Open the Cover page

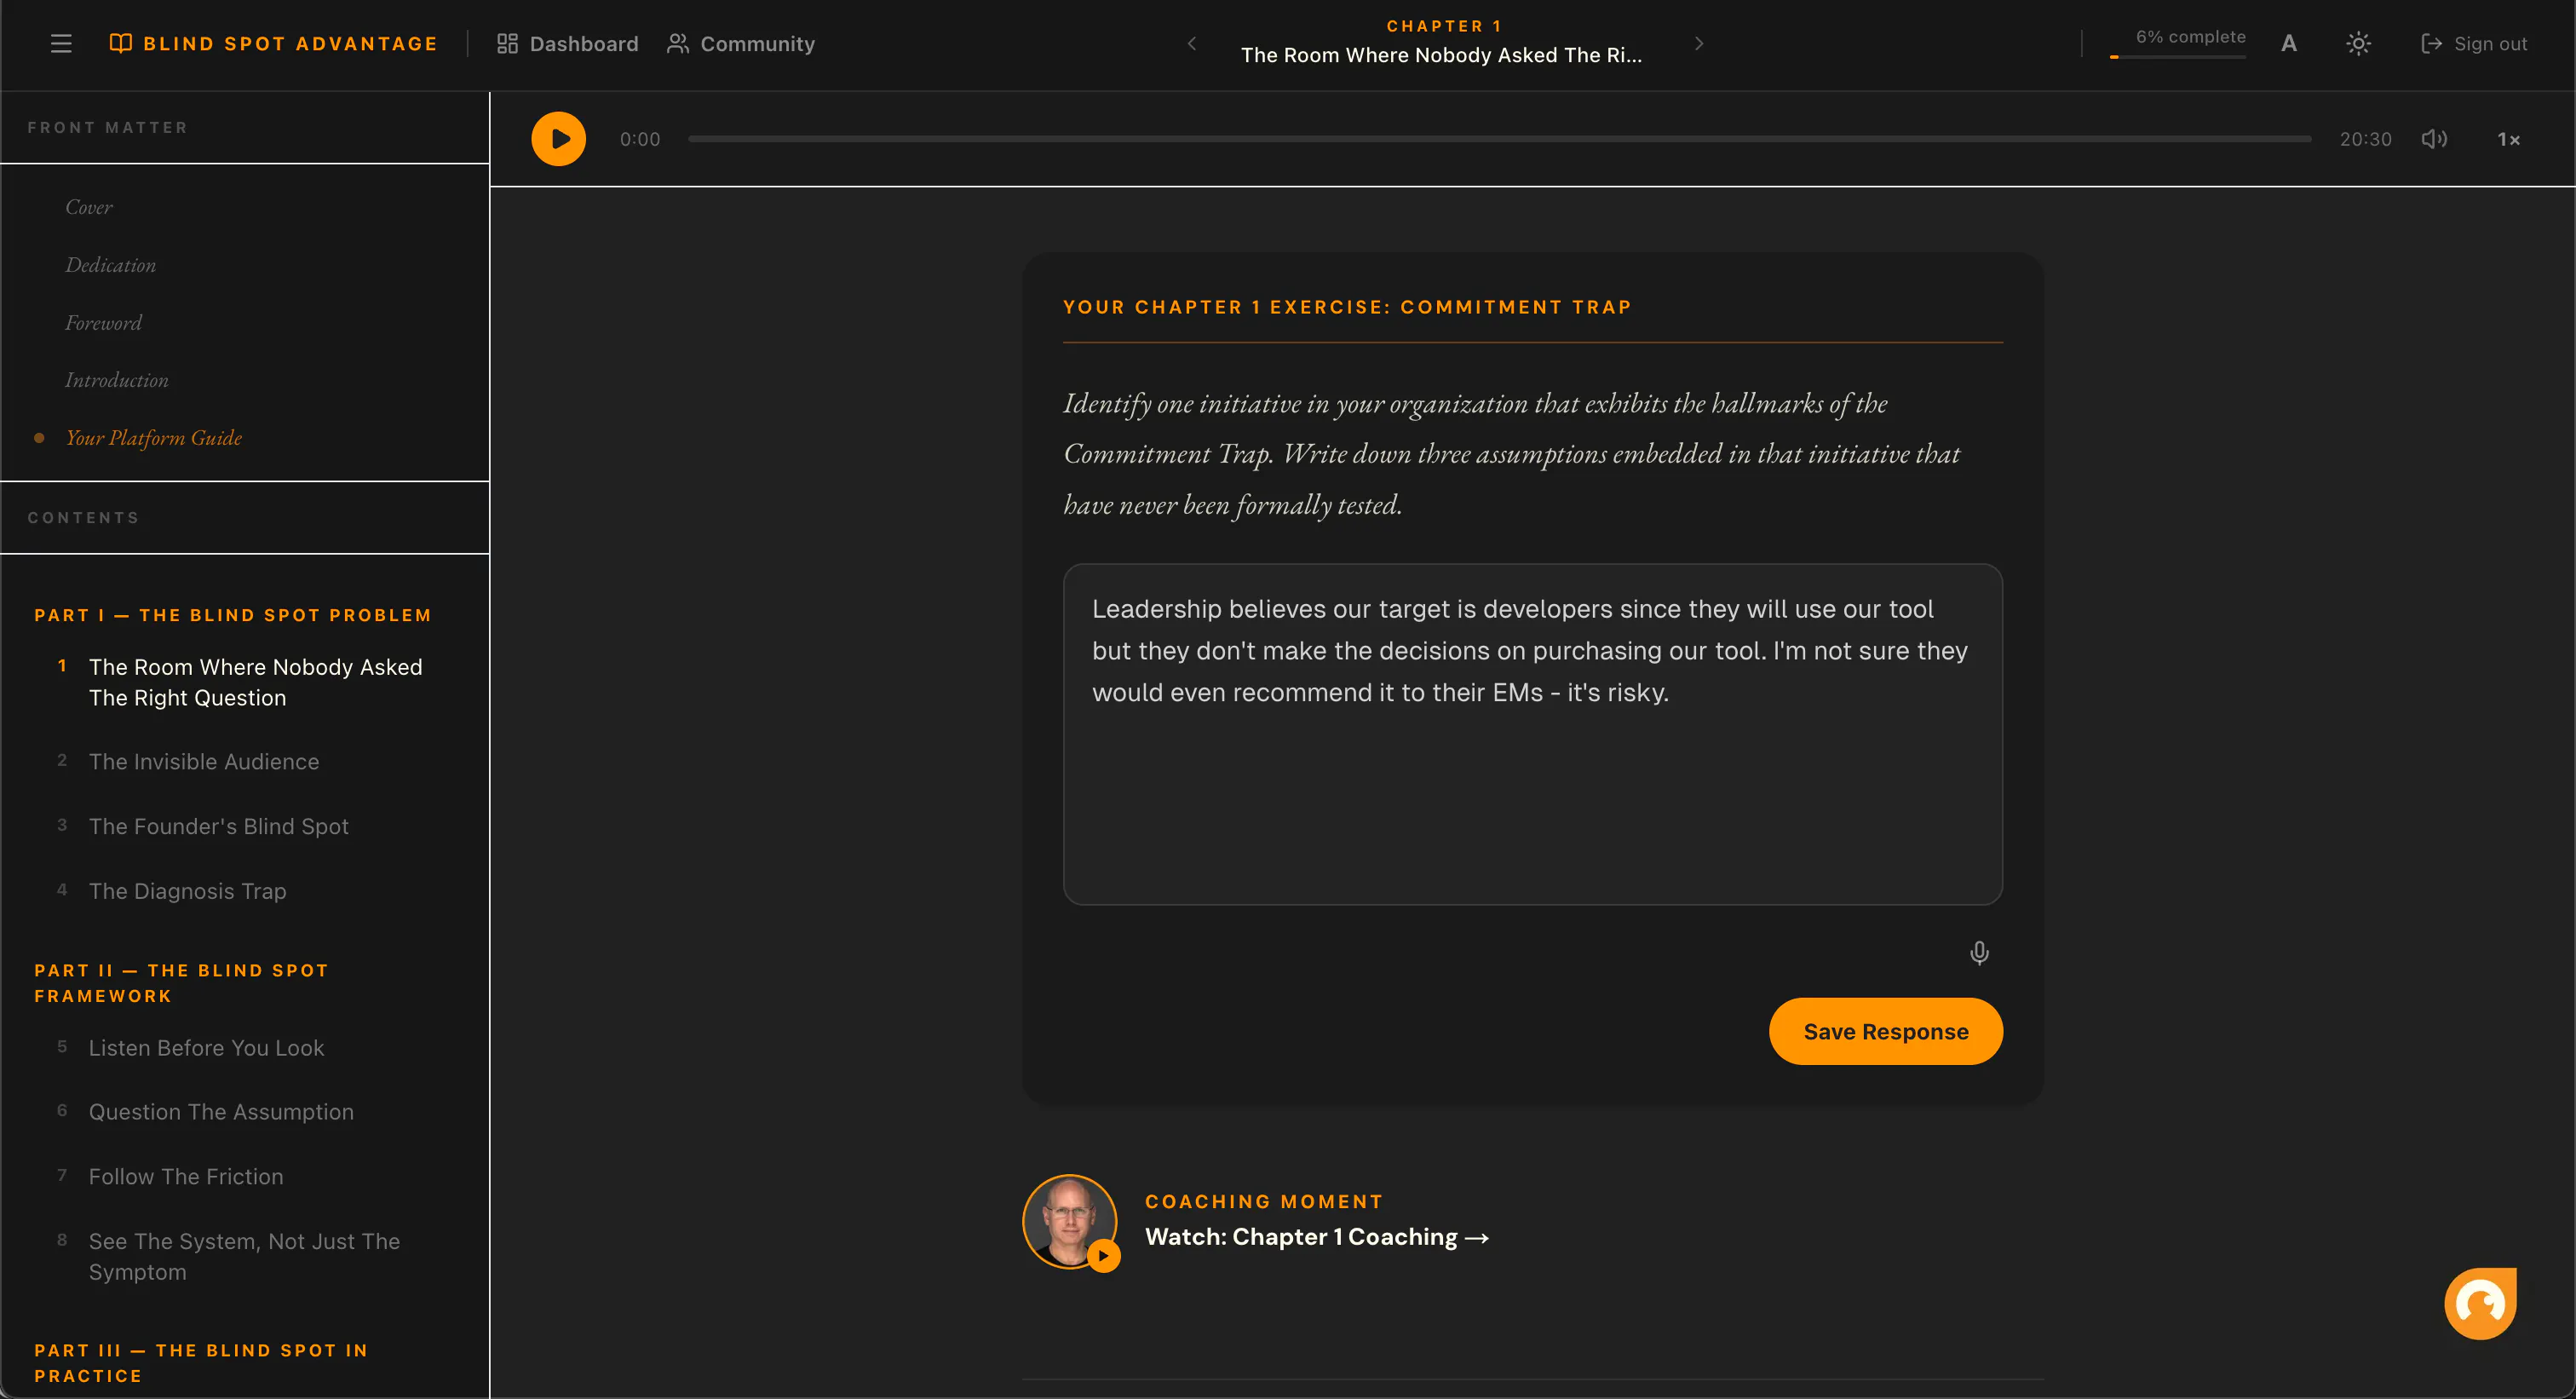89,207
